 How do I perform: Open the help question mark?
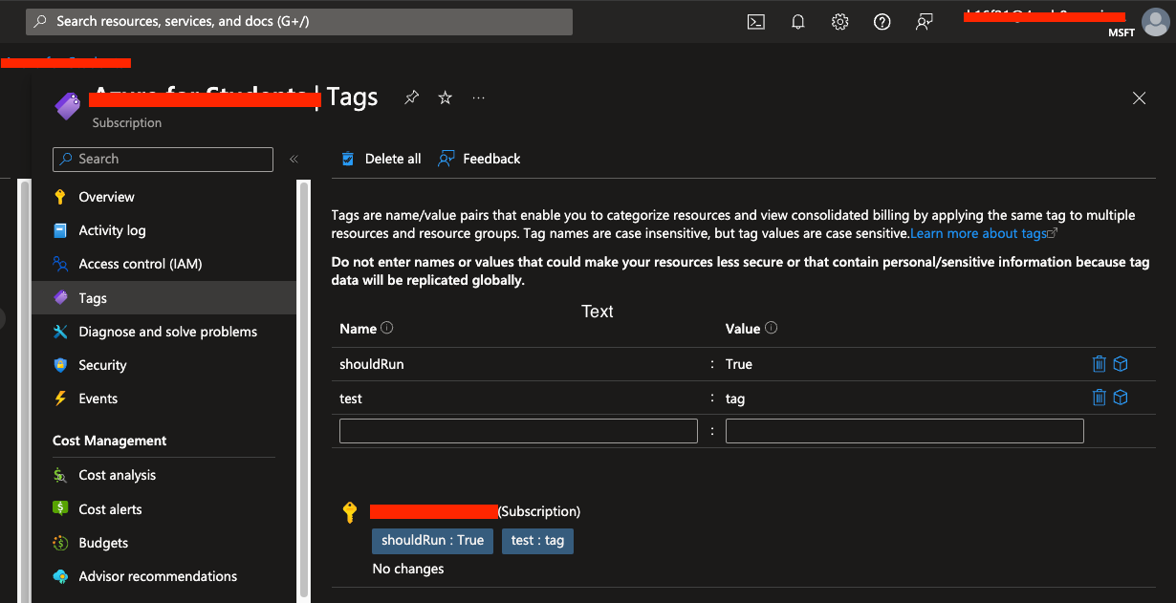(882, 22)
